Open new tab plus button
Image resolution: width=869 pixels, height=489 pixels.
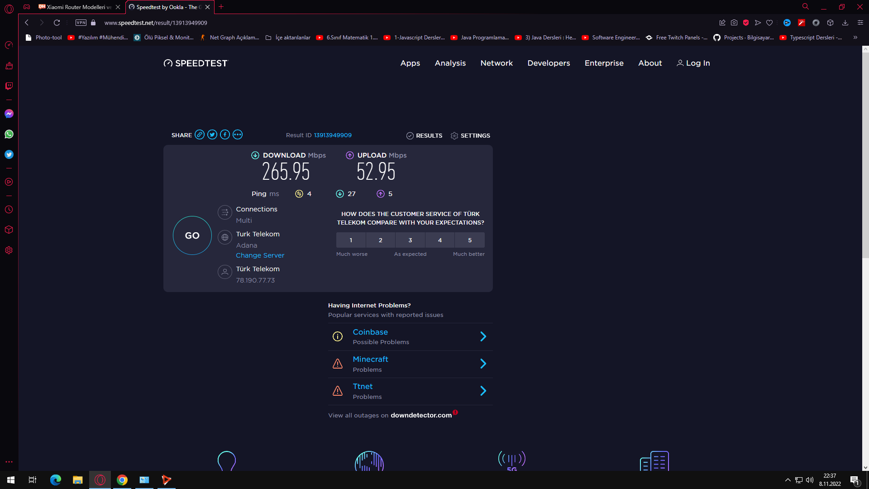[x=221, y=7]
